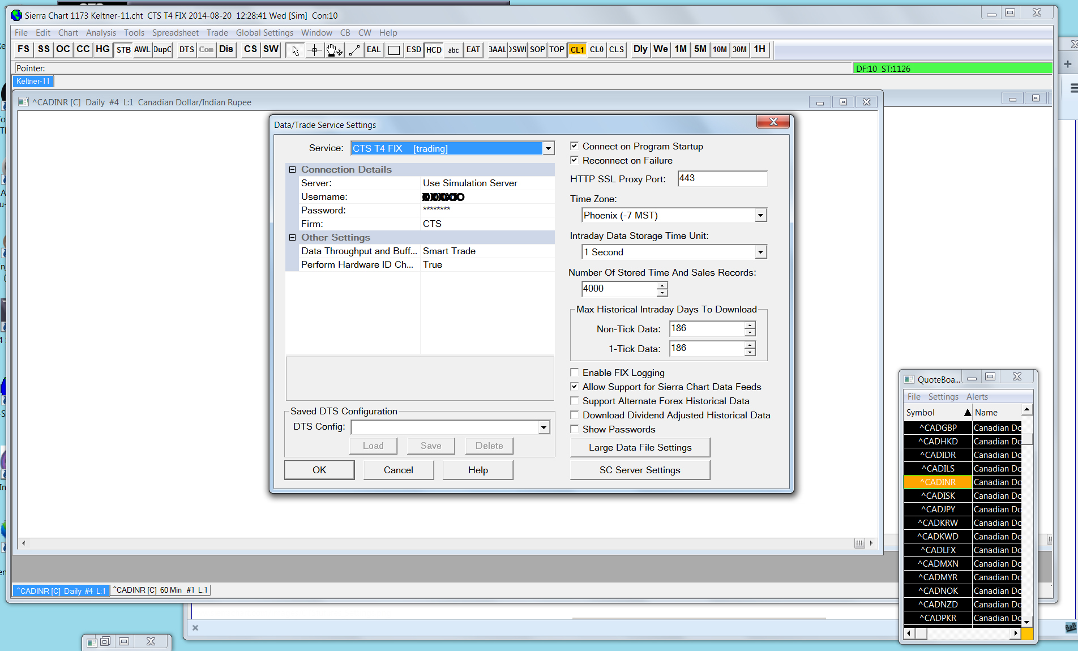Viewport: 1078px width, 651px height.
Task: Sort QuoteBoard by Symbol column header
Action: [x=938, y=413]
